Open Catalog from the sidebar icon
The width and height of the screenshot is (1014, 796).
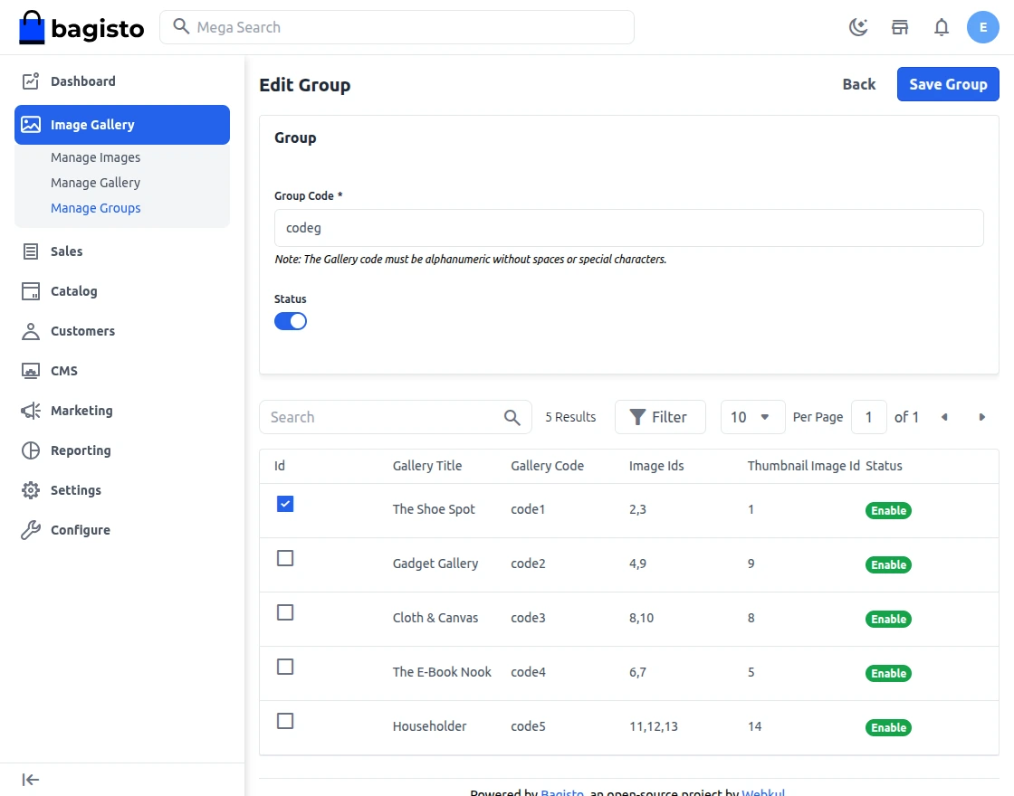(x=28, y=290)
